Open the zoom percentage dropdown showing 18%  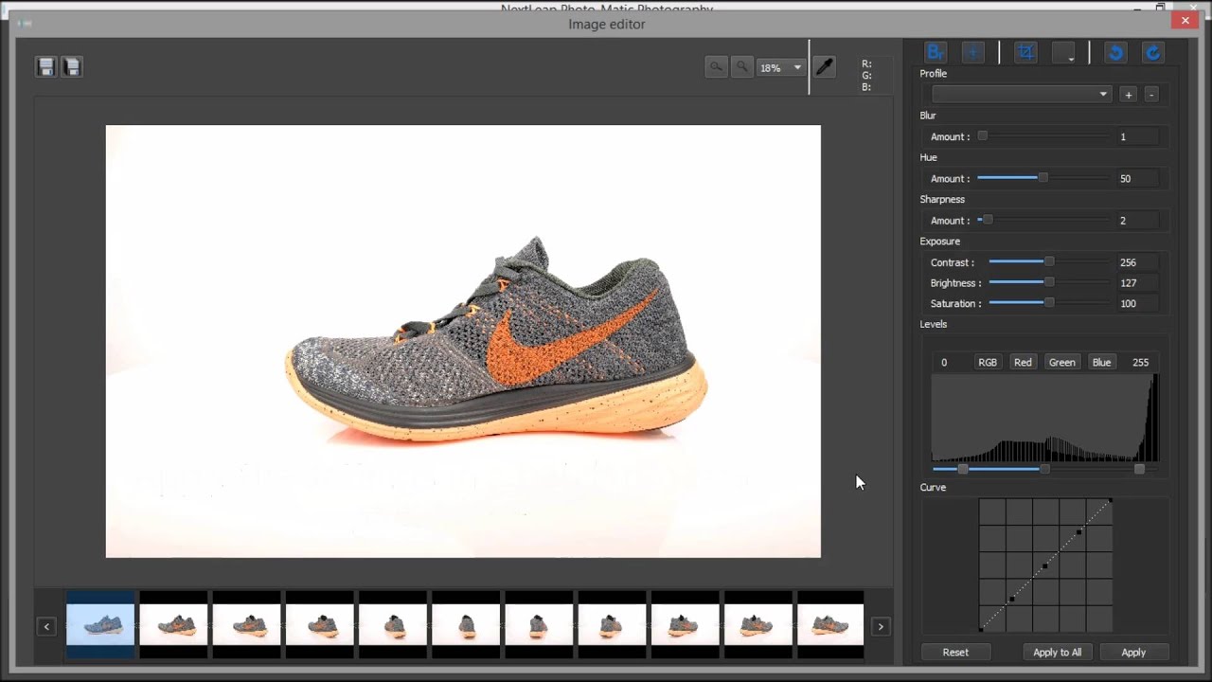tap(780, 67)
